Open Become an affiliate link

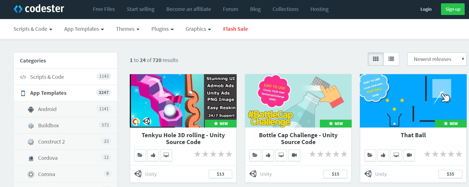tap(189, 9)
